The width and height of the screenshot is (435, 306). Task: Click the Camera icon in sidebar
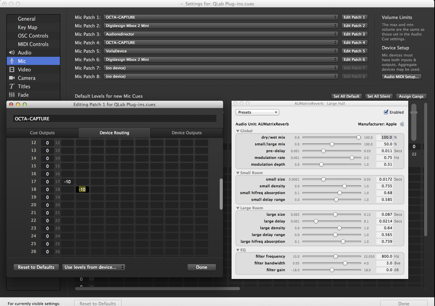tap(12, 78)
